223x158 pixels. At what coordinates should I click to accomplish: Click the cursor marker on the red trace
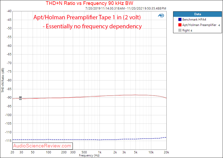pyautogui.click(x=21, y=98)
